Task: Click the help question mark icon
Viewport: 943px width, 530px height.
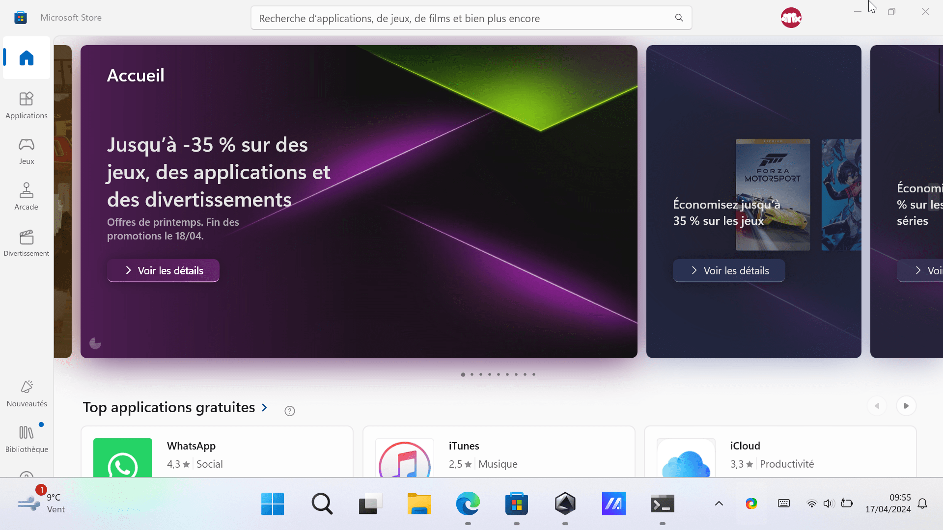Action: tap(290, 411)
